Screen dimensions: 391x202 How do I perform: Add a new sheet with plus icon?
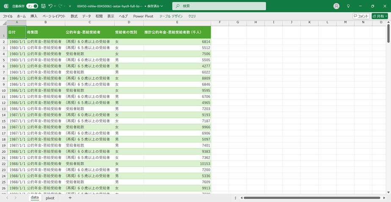point(70,198)
